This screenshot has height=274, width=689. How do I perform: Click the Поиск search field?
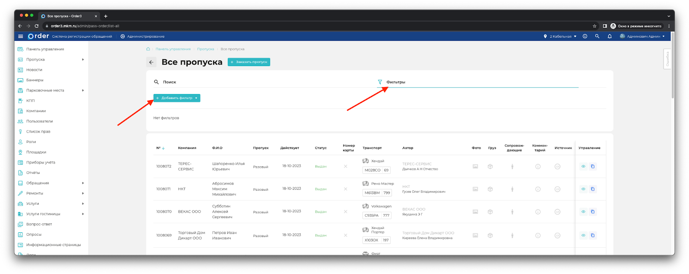tap(258, 82)
